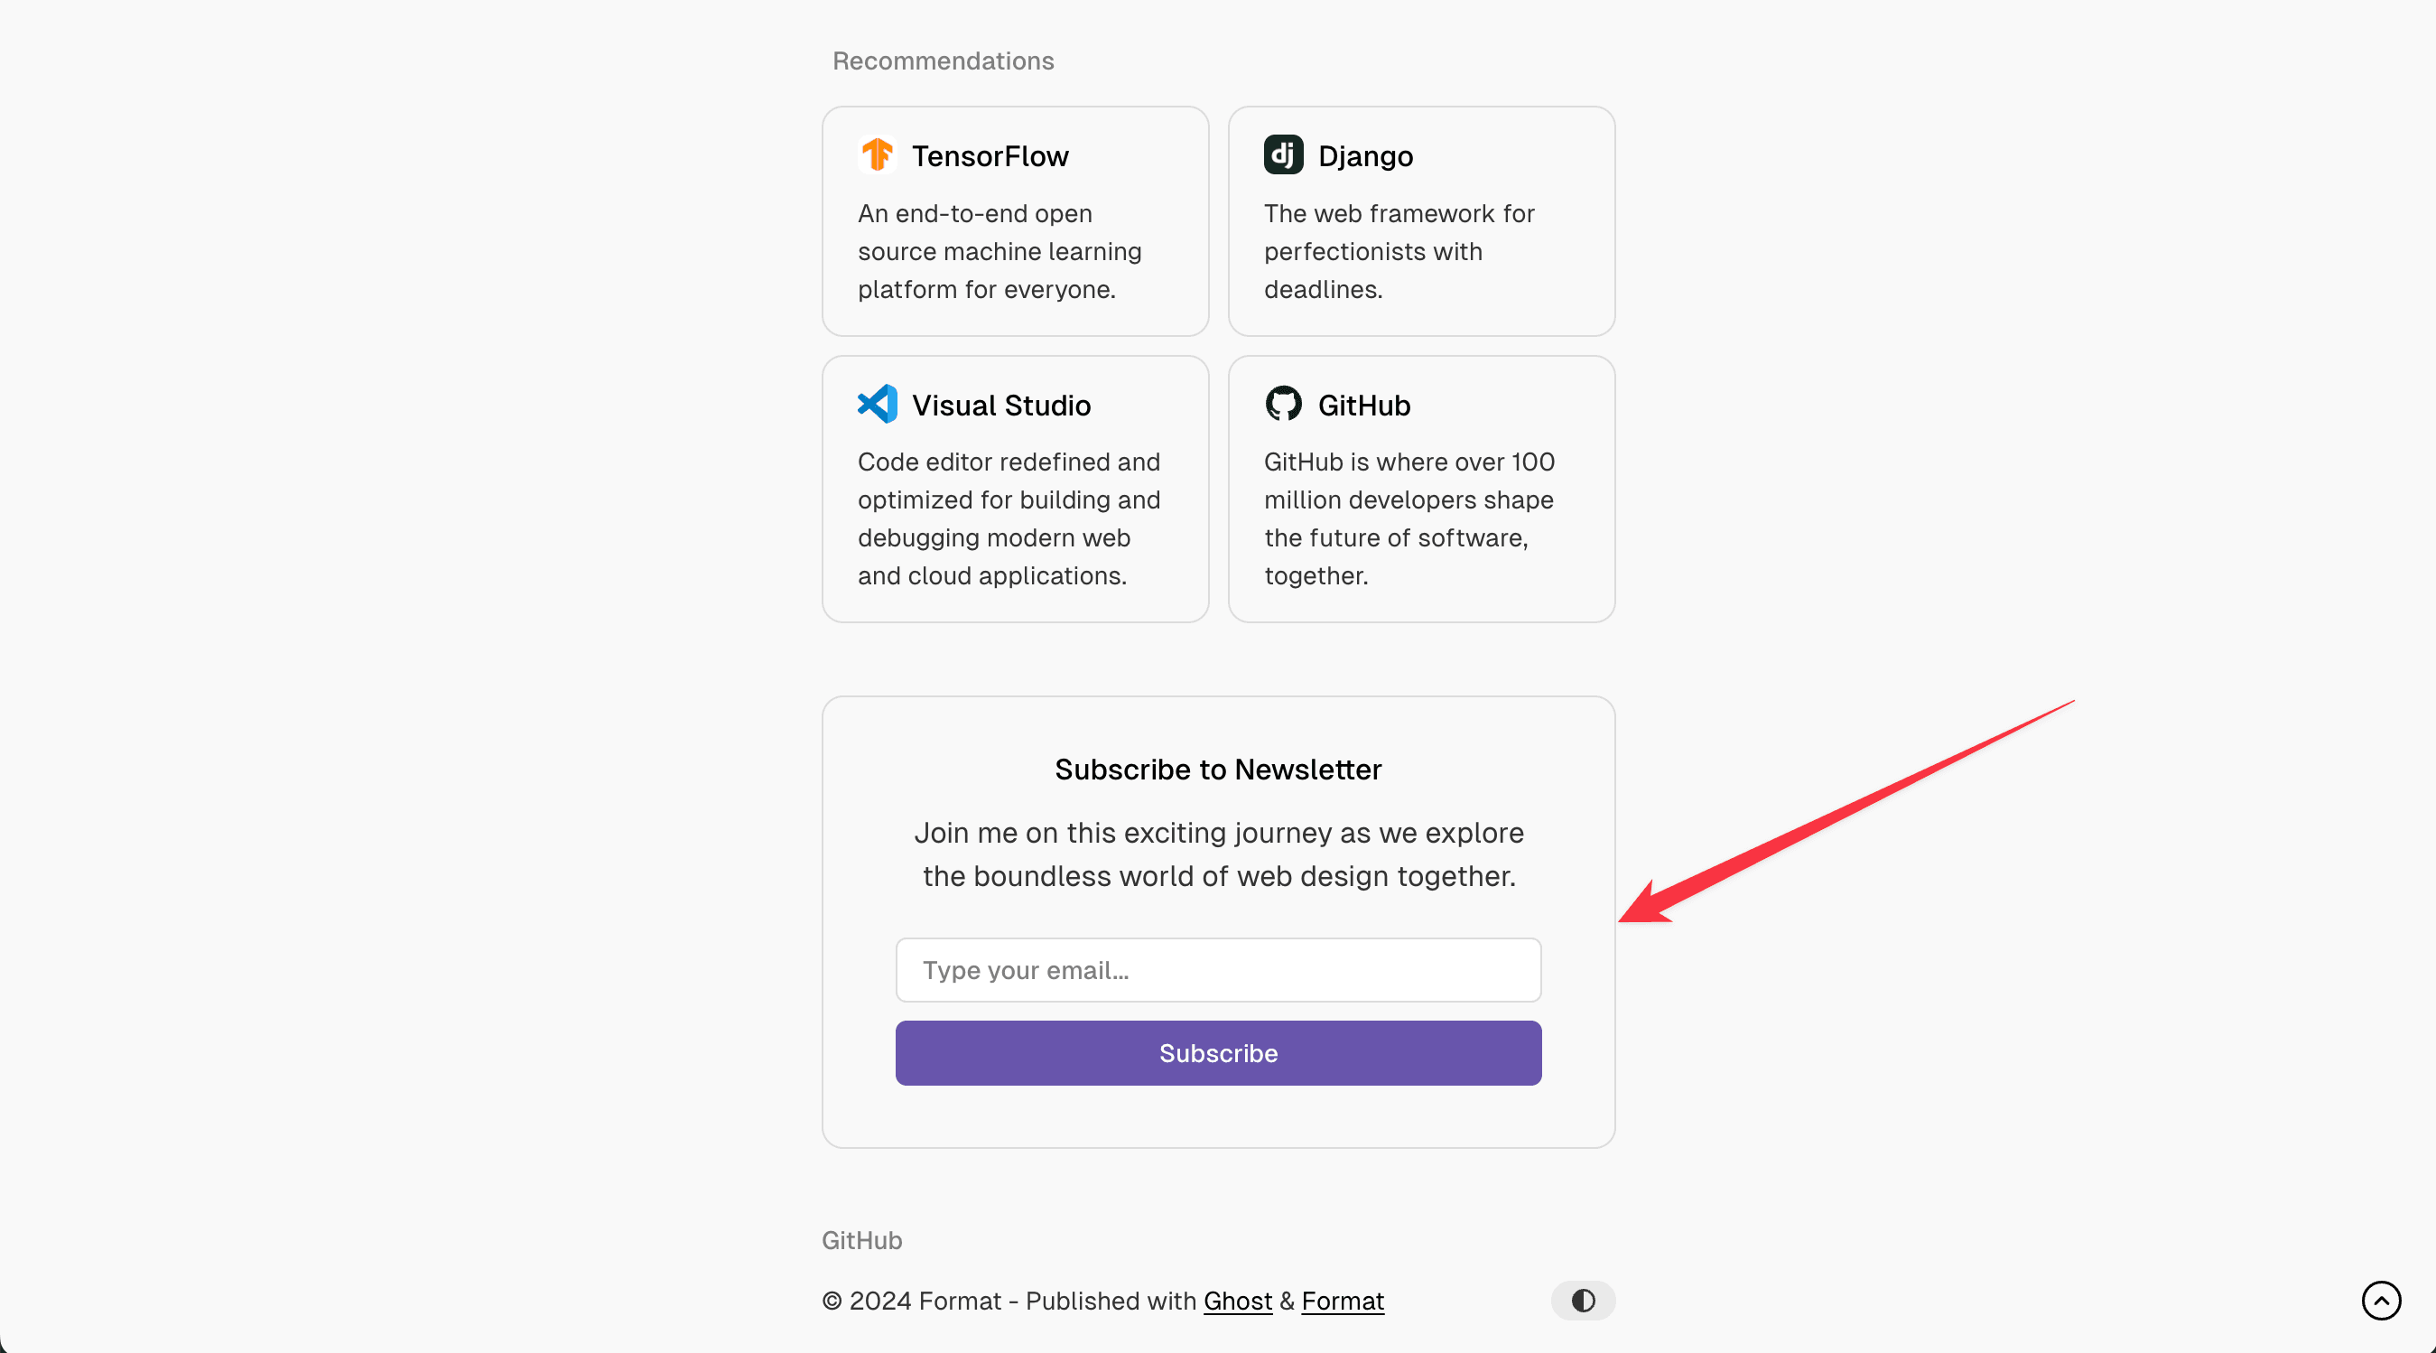Open the Format link in the footer
The height and width of the screenshot is (1353, 2436).
(1343, 1301)
